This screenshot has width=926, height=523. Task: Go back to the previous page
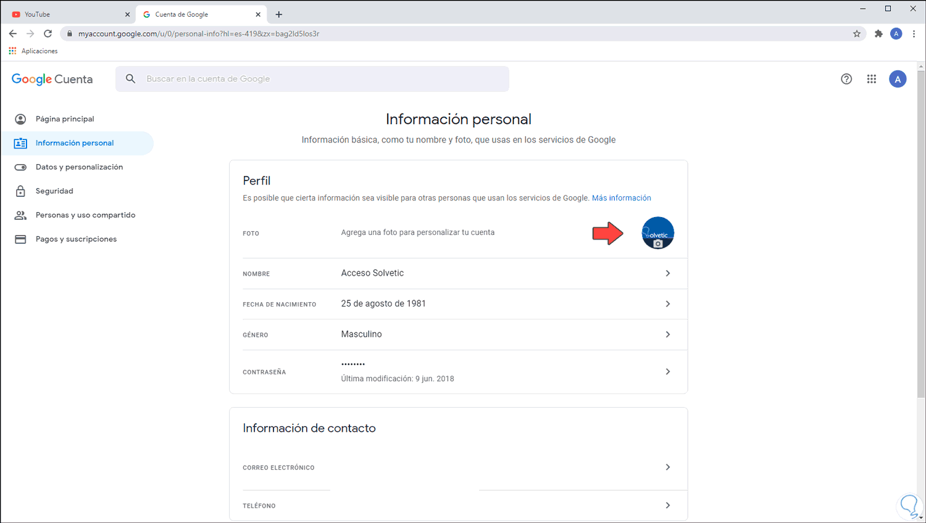coord(13,34)
